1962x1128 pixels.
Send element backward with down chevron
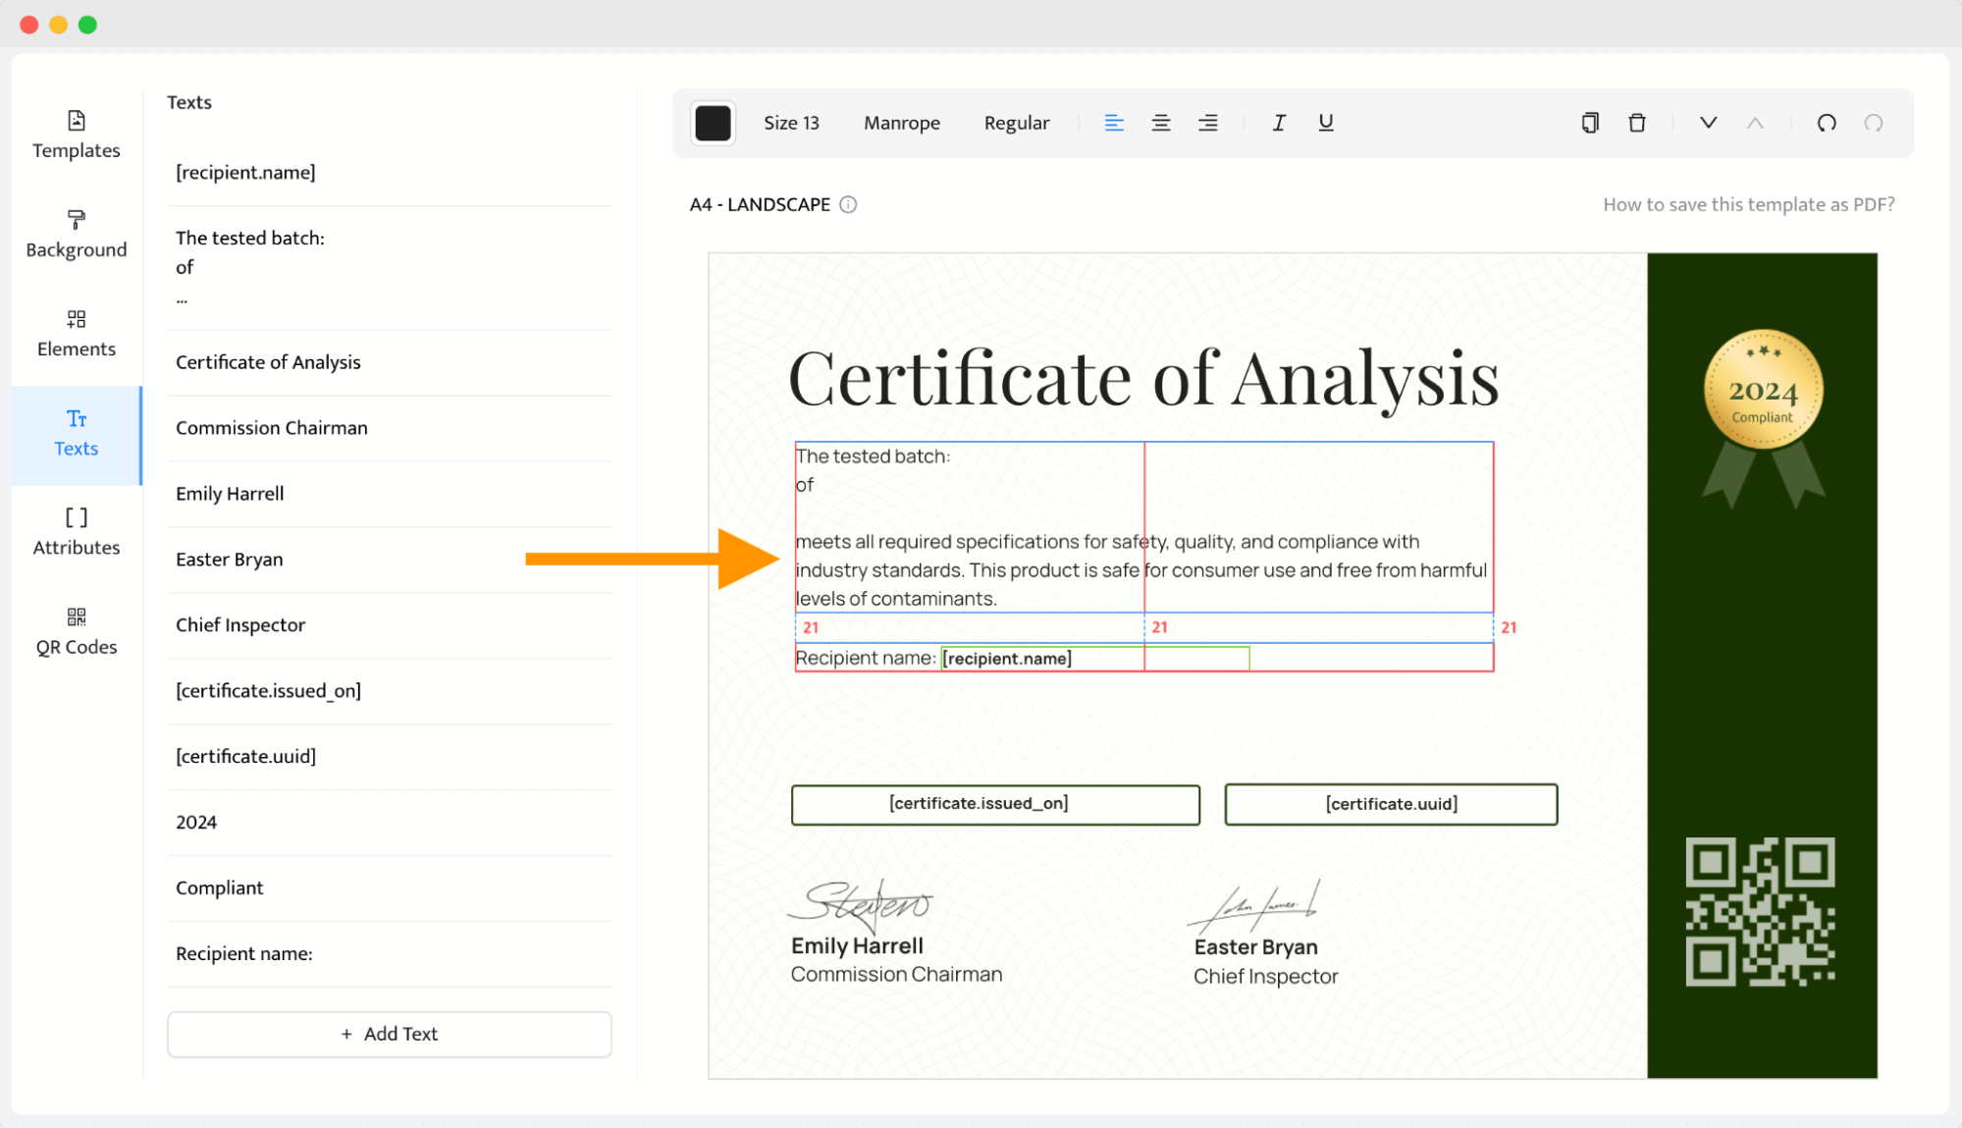[x=1709, y=123]
